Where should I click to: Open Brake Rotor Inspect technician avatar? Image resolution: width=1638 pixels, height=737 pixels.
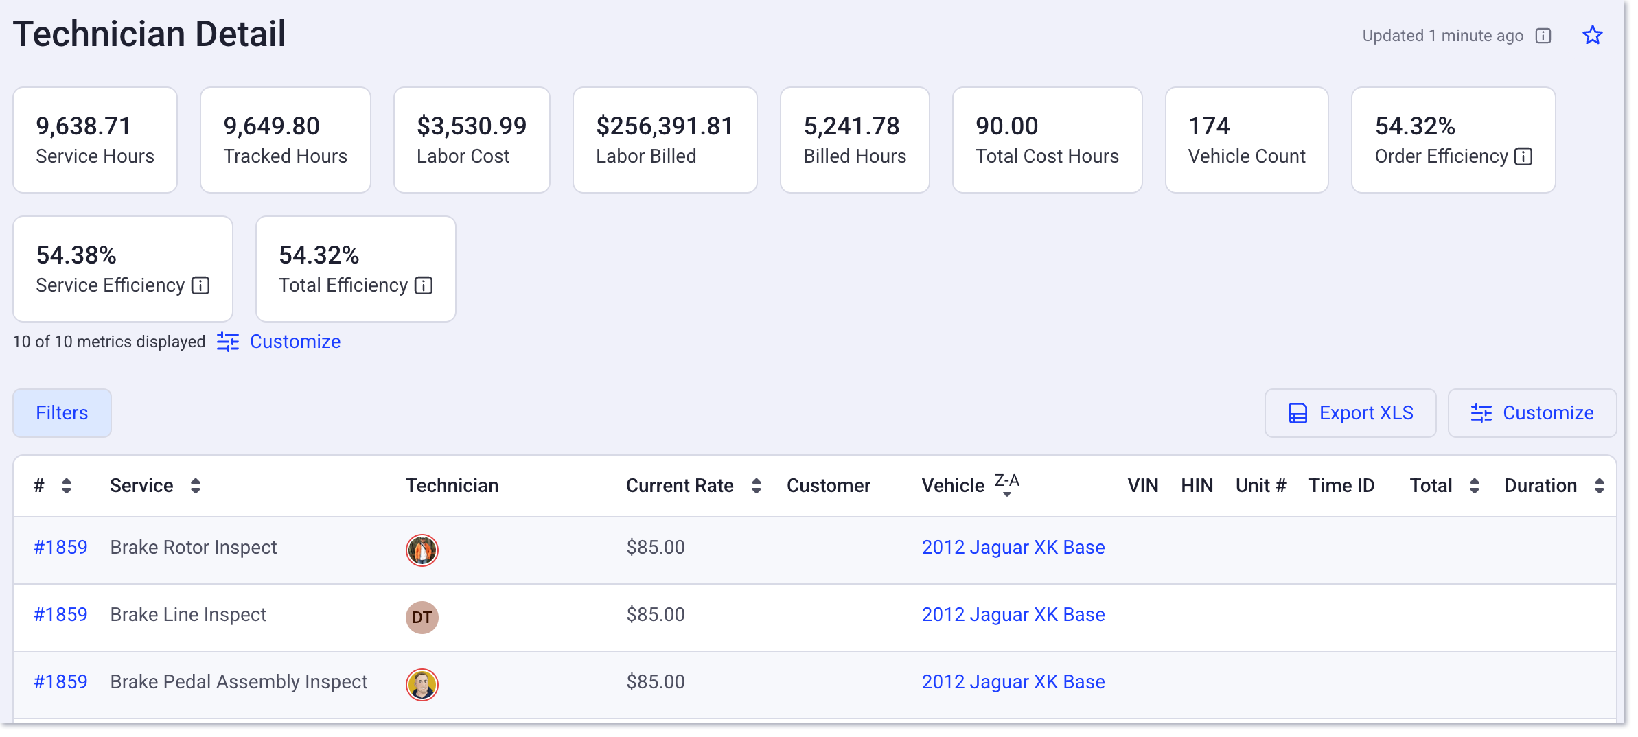click(x=422, y=550)
